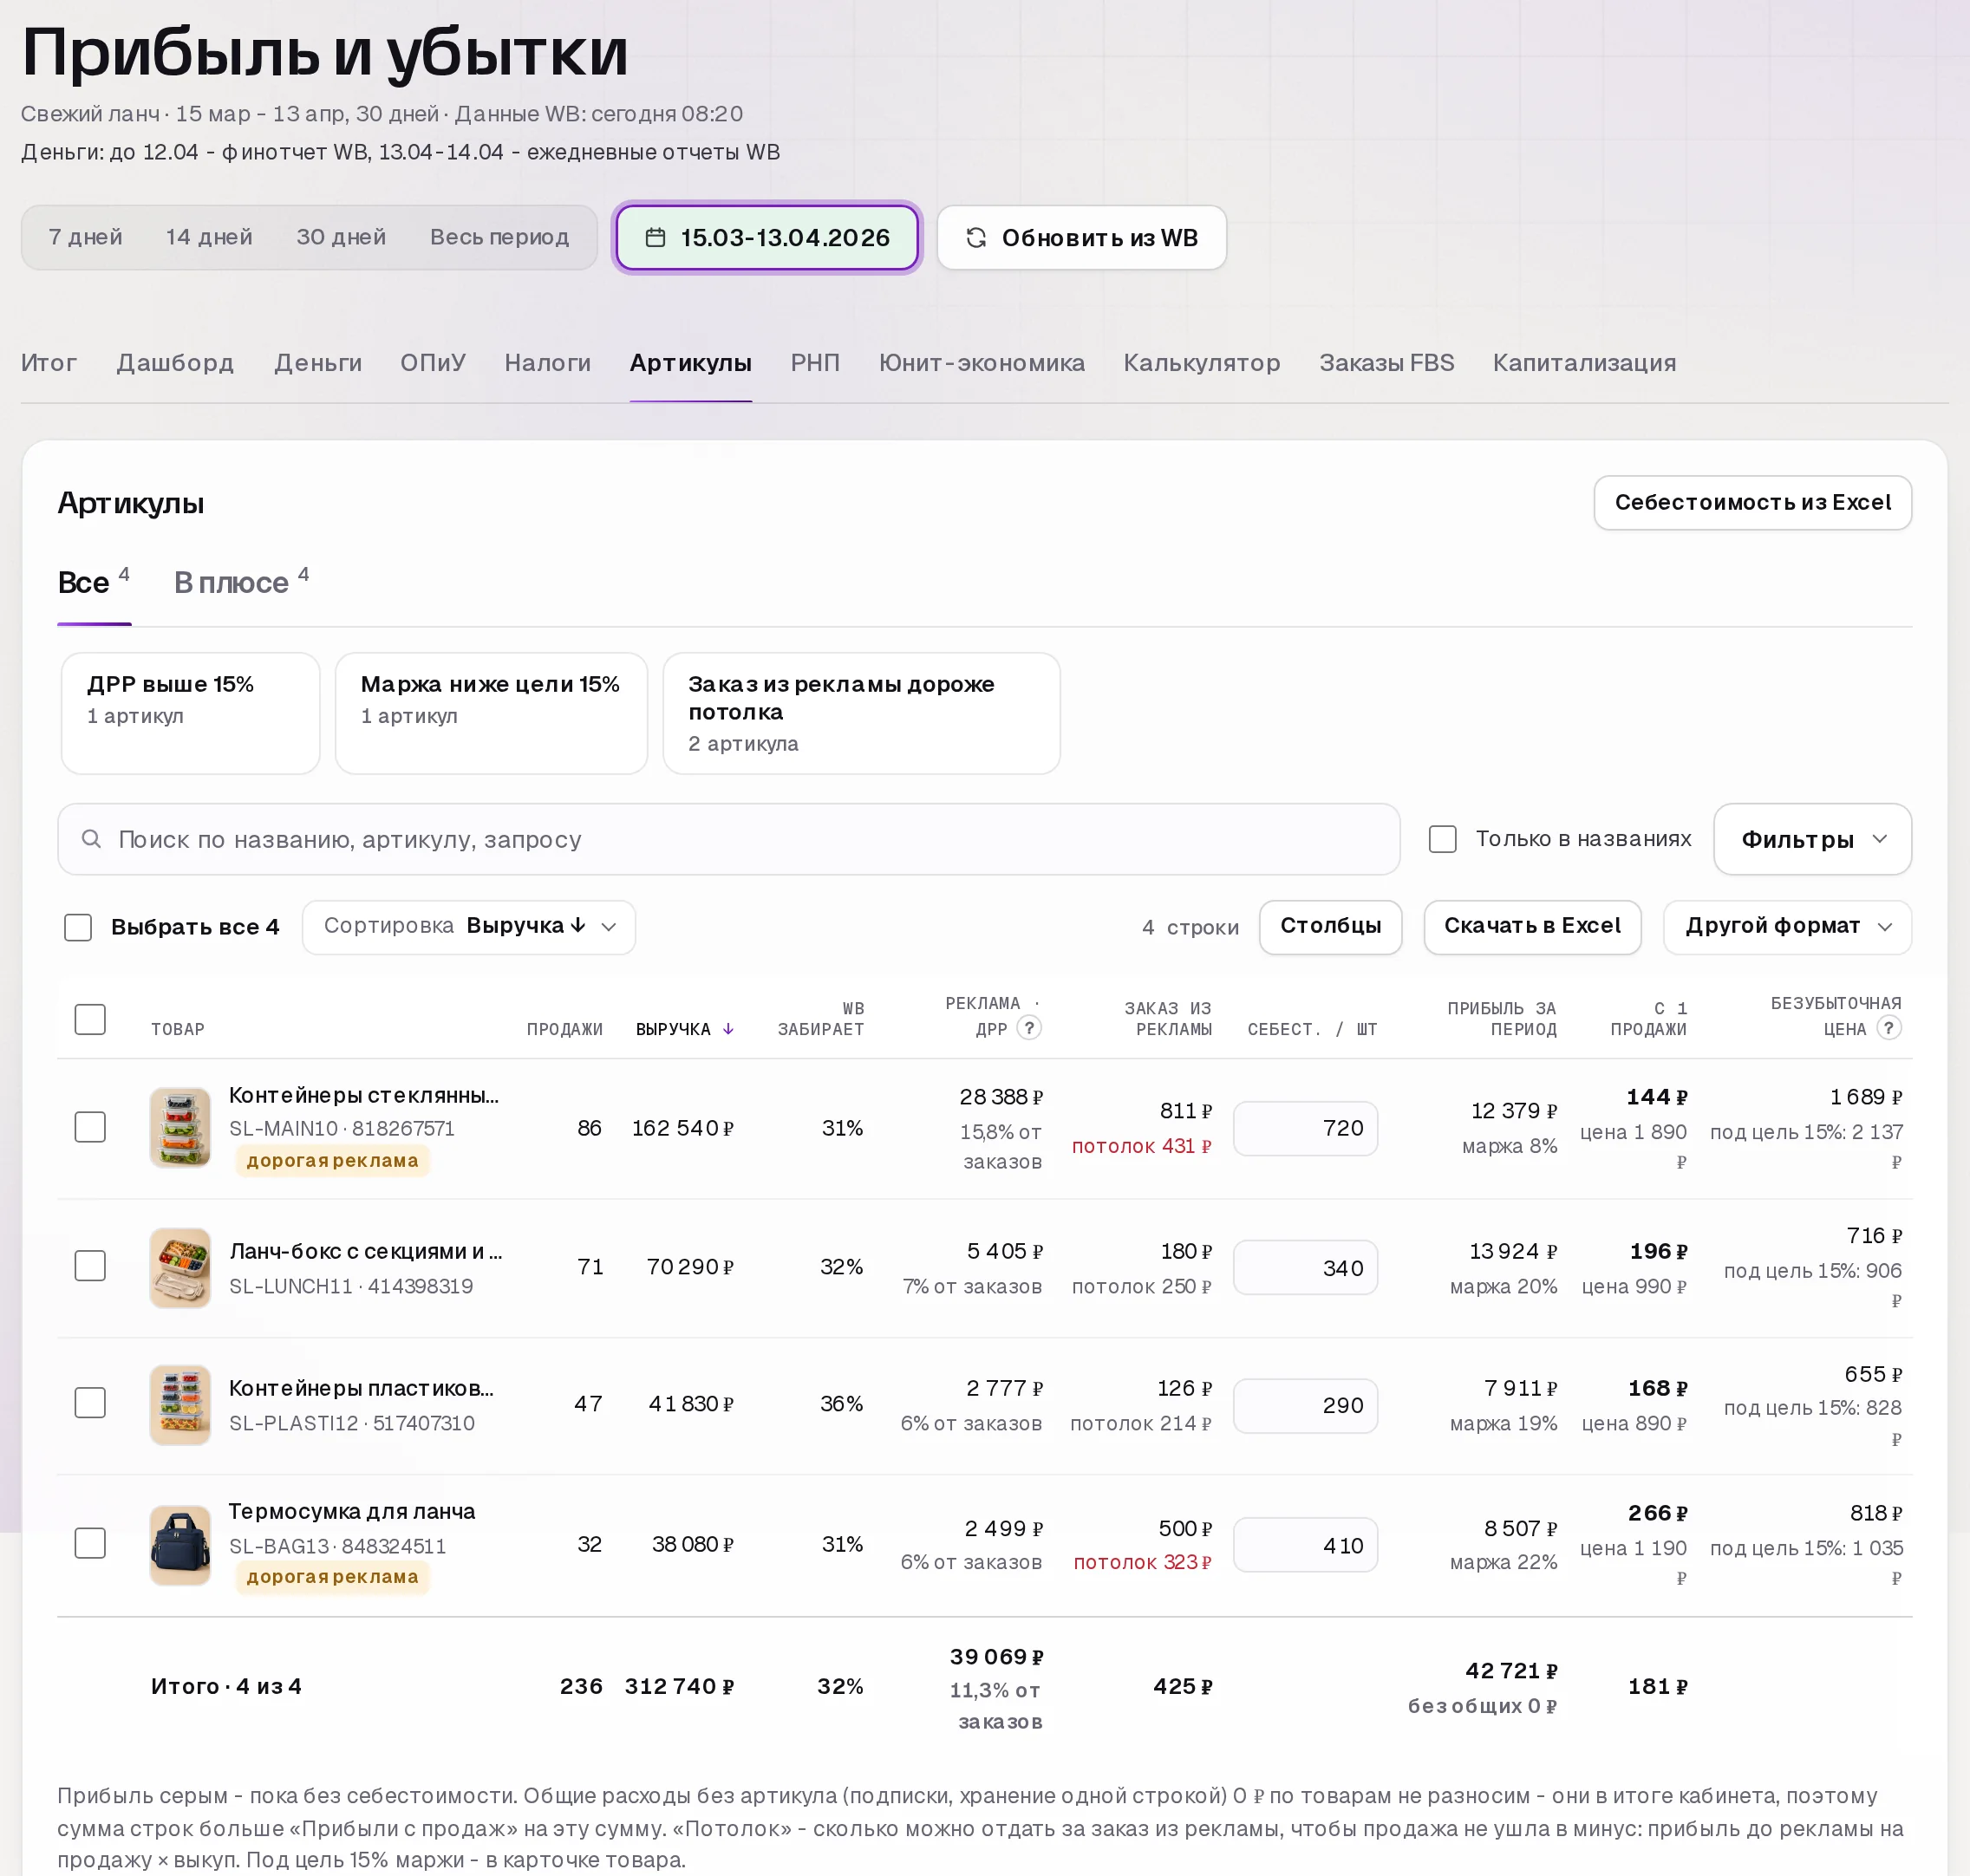The height and width of the screenshot is (1876, 1970).
Task: Open thermal lunch bag thumbnail
Action: click(x=180, y=1544)
